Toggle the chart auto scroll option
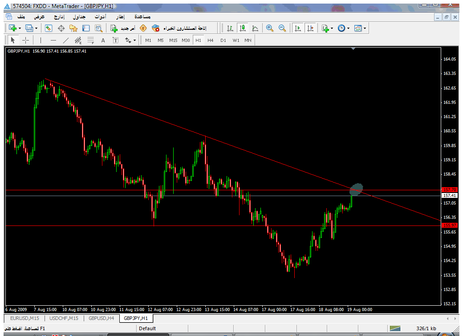 click(x=298, y=28)
